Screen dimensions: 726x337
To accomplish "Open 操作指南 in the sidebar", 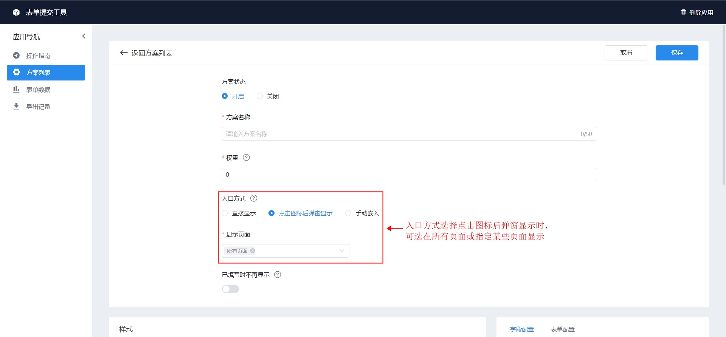I will (x=46, y=56).
